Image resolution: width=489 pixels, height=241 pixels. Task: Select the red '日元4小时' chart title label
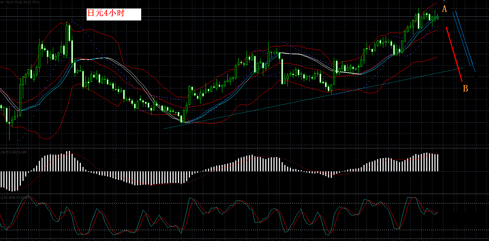coord(106,13)
